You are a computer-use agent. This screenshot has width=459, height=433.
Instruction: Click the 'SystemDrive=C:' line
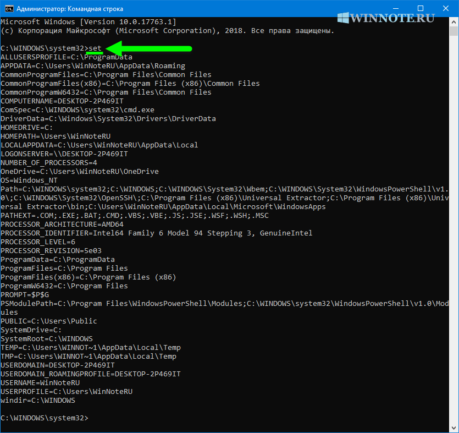click(x=31, y=330)
